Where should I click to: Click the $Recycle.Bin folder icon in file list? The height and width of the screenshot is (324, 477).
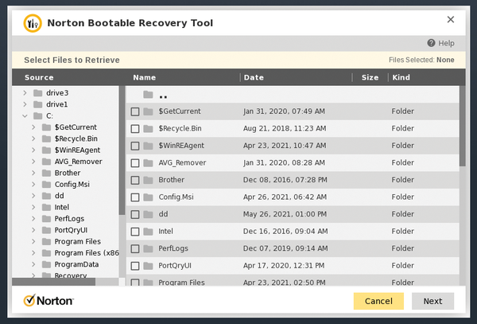point(148,128)
